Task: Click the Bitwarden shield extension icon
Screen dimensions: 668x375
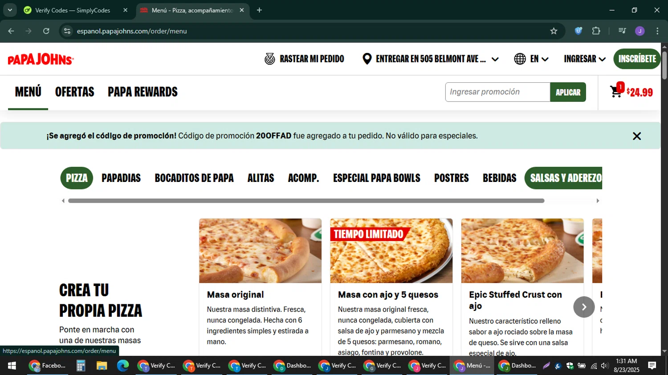Action: coord(578,31)
